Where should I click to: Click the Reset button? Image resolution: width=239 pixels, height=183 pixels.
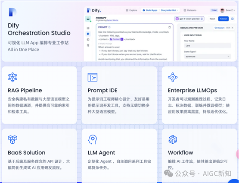[212, 19]
